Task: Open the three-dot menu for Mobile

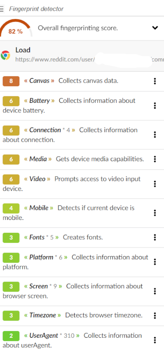Action: point(155,213)
